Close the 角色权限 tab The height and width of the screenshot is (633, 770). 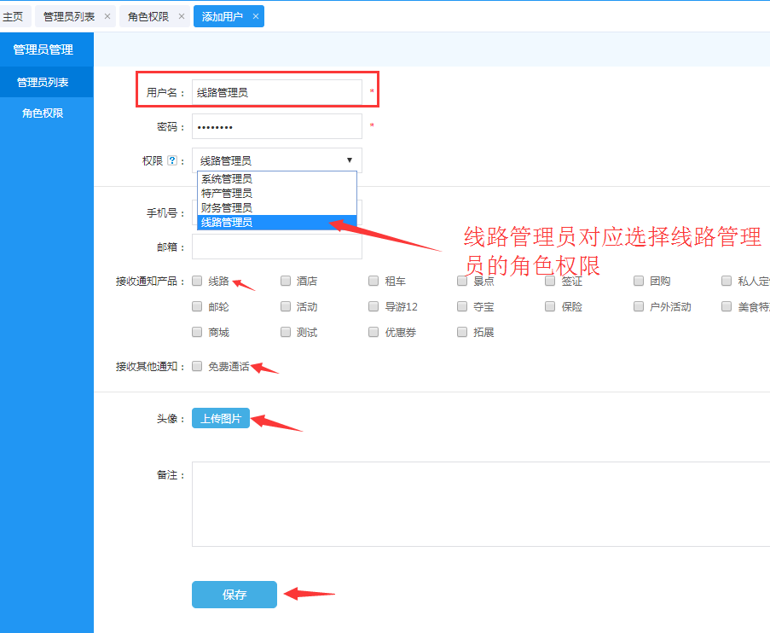182,16
